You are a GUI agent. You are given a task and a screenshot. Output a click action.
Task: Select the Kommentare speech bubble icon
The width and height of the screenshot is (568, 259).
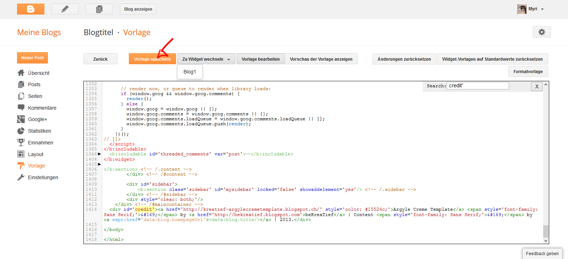21,108
